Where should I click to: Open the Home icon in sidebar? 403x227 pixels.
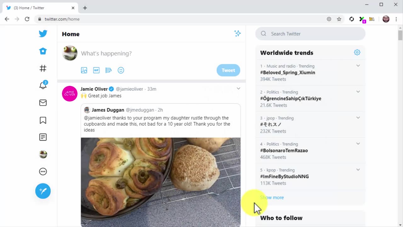(43, 51)
